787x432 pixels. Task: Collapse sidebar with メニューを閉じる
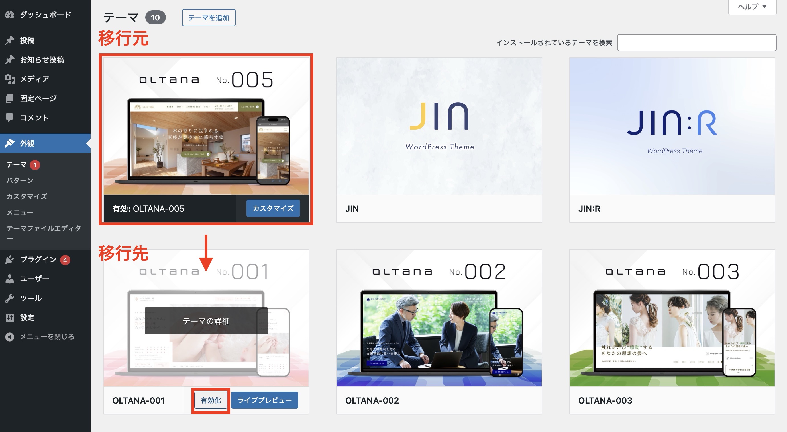tap(45, 336)
